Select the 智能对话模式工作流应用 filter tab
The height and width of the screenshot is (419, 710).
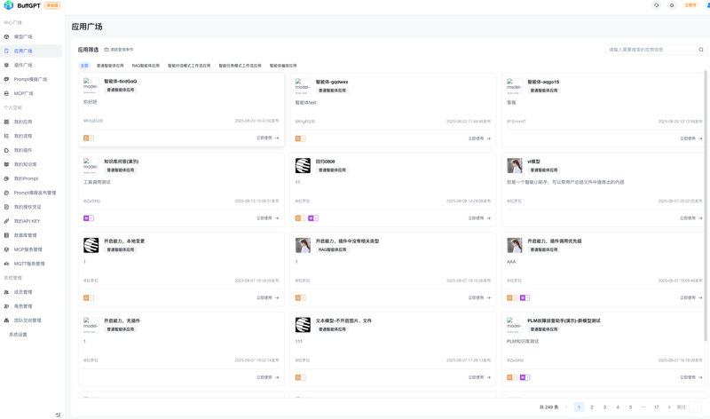click(x=189, y=66)
